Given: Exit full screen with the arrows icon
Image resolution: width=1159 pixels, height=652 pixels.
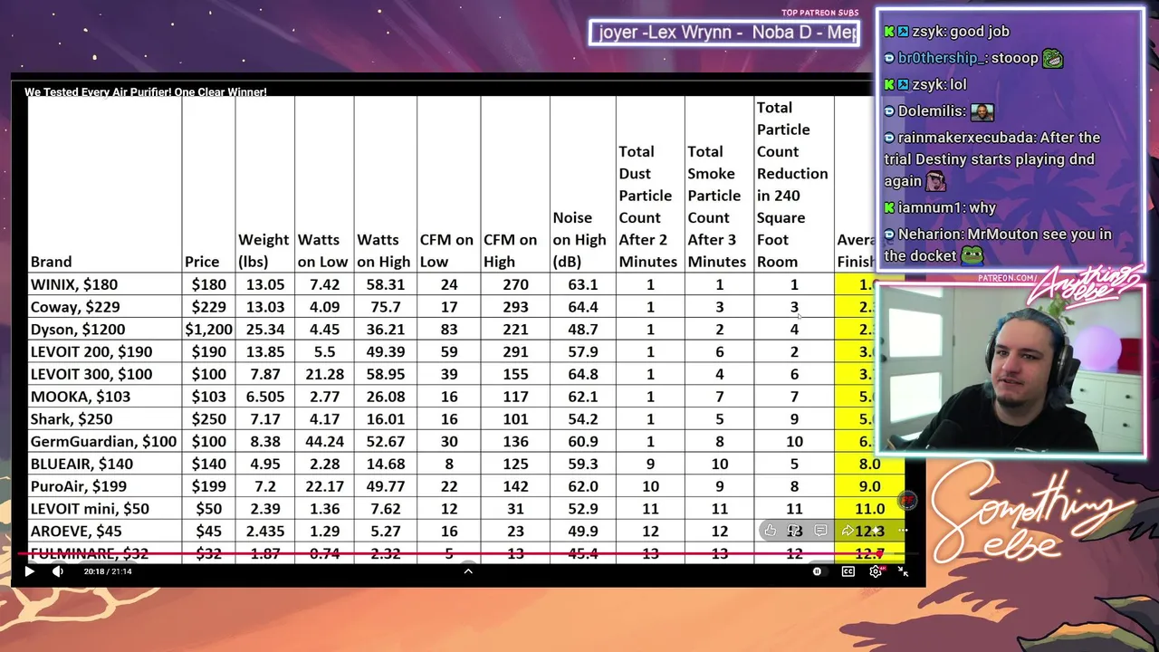Looking at the screenshot, I should [903, 571].
